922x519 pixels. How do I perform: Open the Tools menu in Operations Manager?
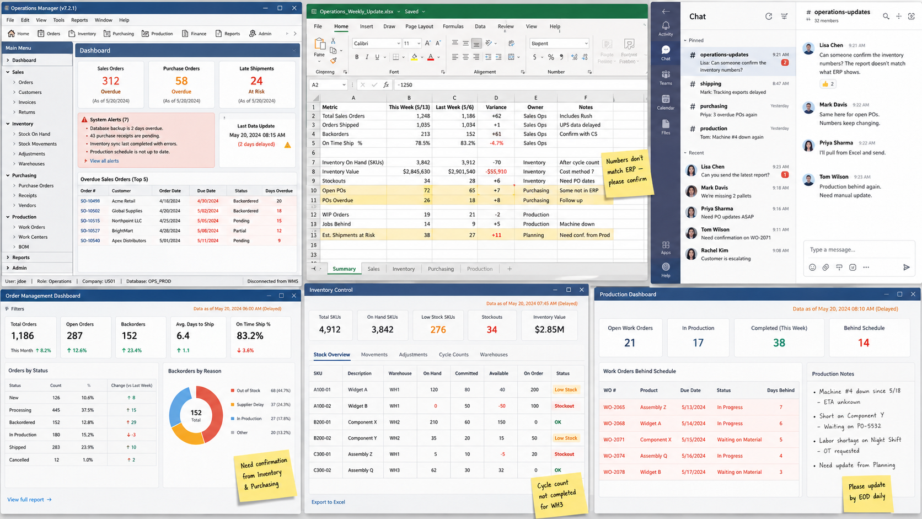tap(58, 20)
